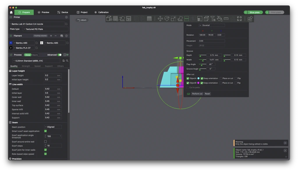298x171 pixels.
Task: Toggle Keep orientation for ObjectB
Action: (202, 83)
